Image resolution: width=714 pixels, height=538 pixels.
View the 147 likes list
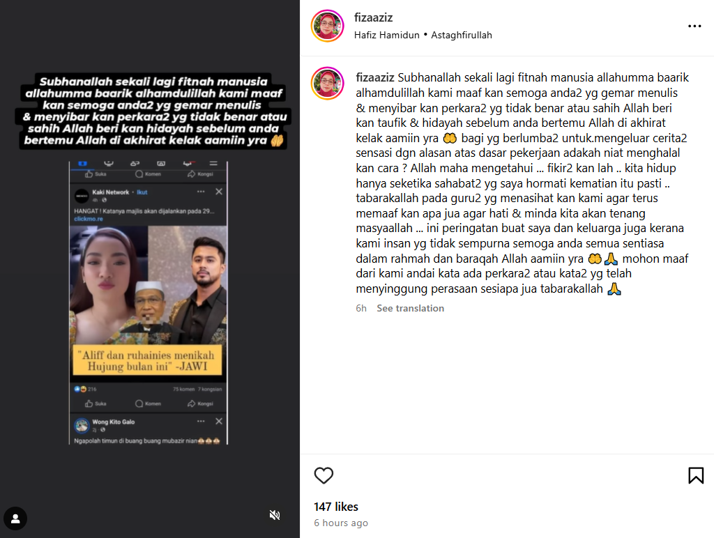coord(336,507)
